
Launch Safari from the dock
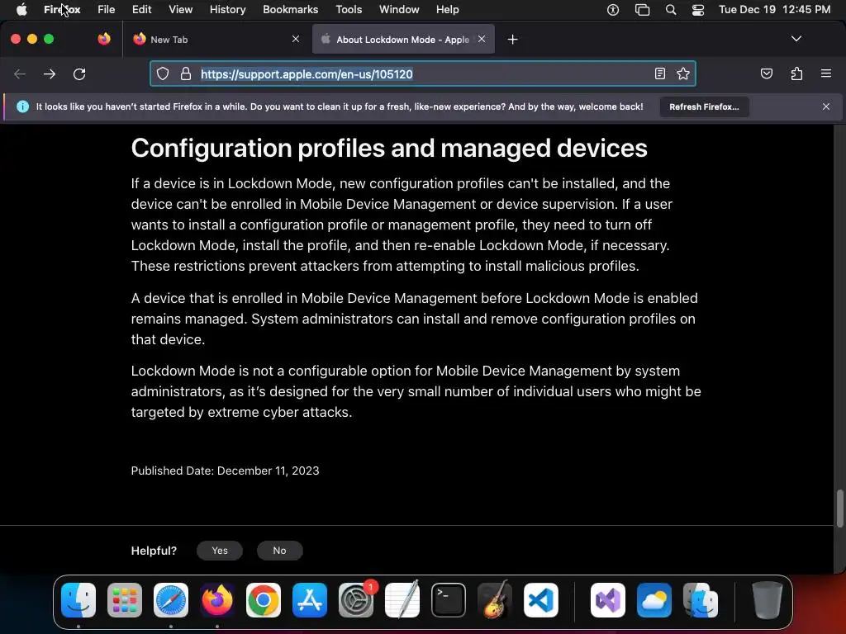pos(171,600)
